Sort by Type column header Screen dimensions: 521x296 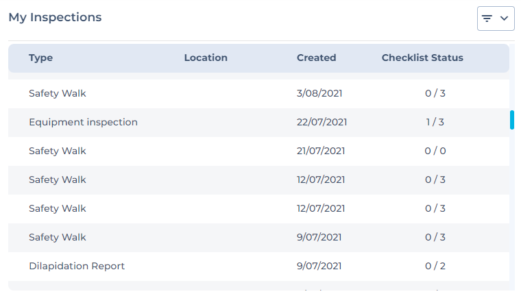pyautogui.click(x=40, y=58)
